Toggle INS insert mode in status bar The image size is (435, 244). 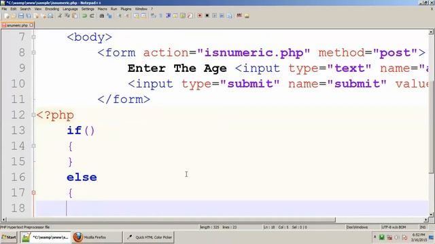423,227
